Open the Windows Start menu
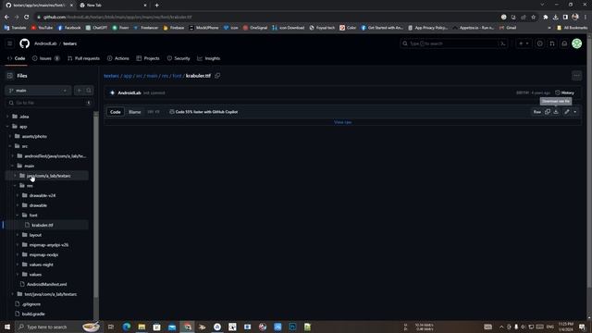 pyautogui.click(x=7, y=327)
